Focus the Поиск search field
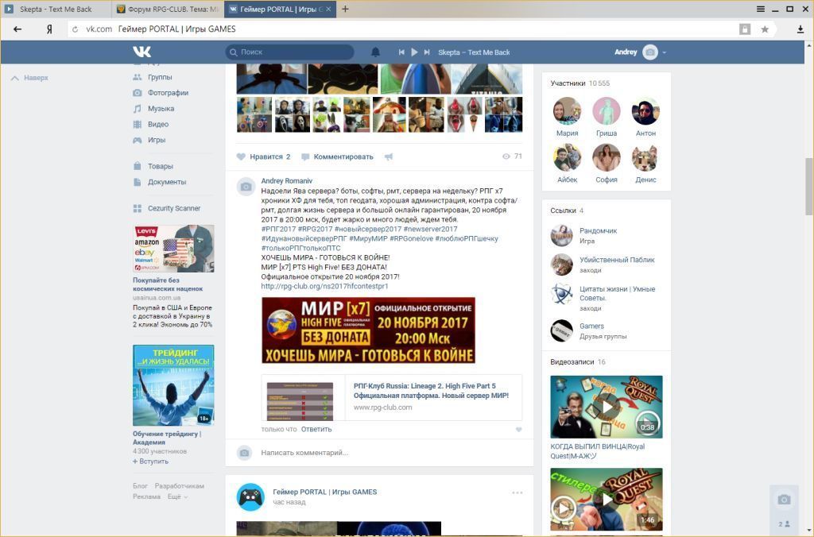This screenshot has width=814, height=537. [x=289, y=52]
